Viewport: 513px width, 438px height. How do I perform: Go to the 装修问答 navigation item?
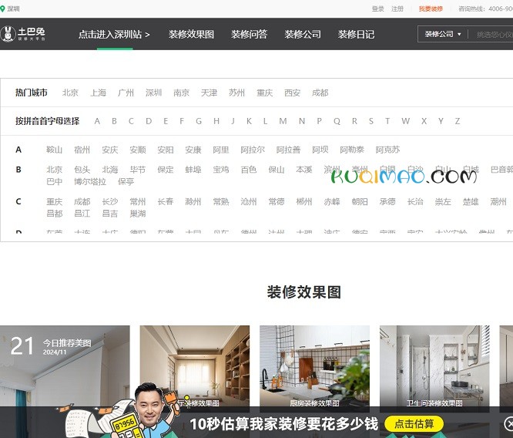(x=249, y=35)
